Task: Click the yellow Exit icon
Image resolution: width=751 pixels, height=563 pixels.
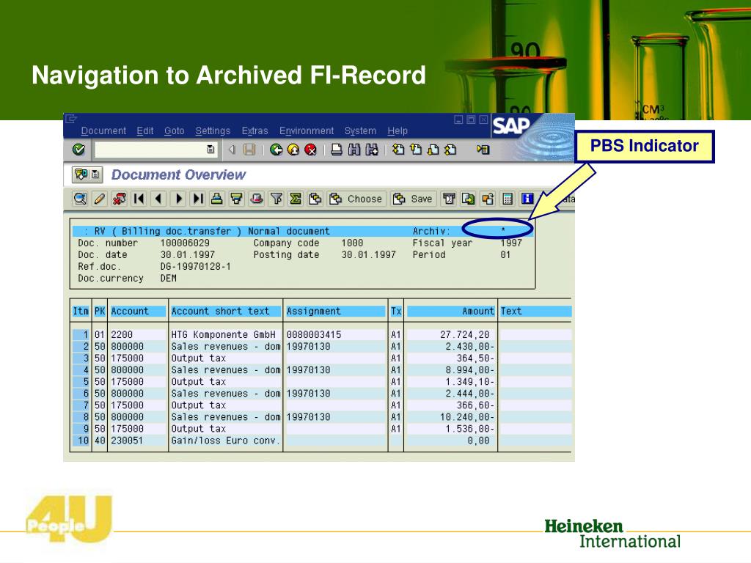Action: [x=293, y=150]
